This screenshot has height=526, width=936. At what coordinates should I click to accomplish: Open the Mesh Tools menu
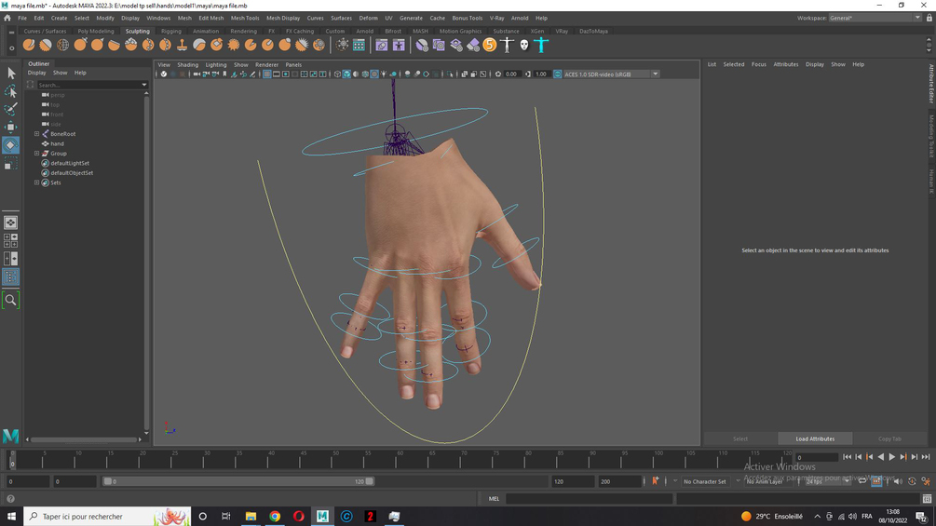245,18
